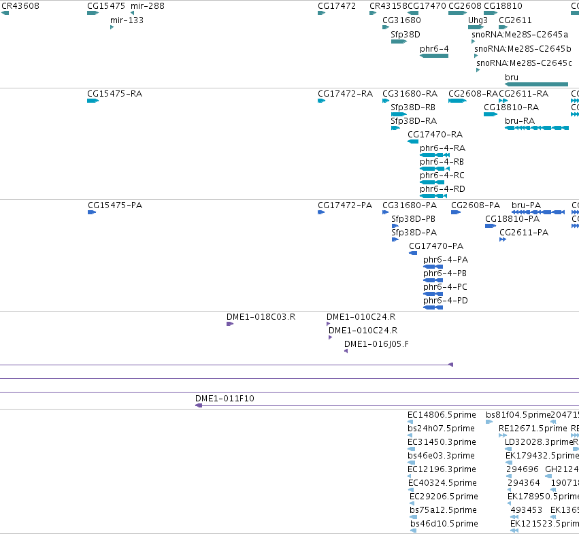This screenshot has height=534, width=579.
Task: Select the Sfp38D-RA transcript label
Action: click(414, 121)
